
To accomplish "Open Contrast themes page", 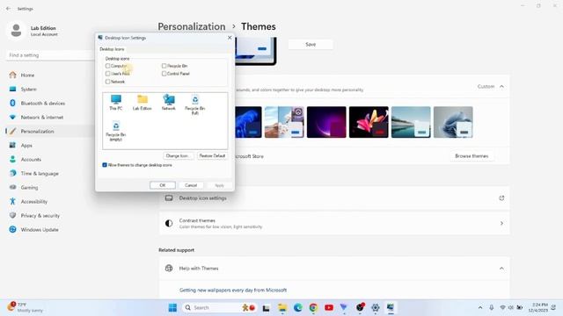I will point(334,223).
